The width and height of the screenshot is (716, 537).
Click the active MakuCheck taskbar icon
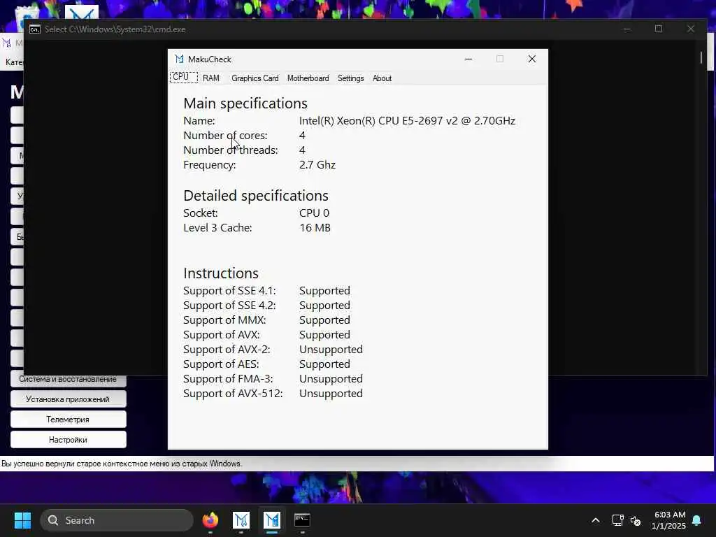[x=272, y=520]
